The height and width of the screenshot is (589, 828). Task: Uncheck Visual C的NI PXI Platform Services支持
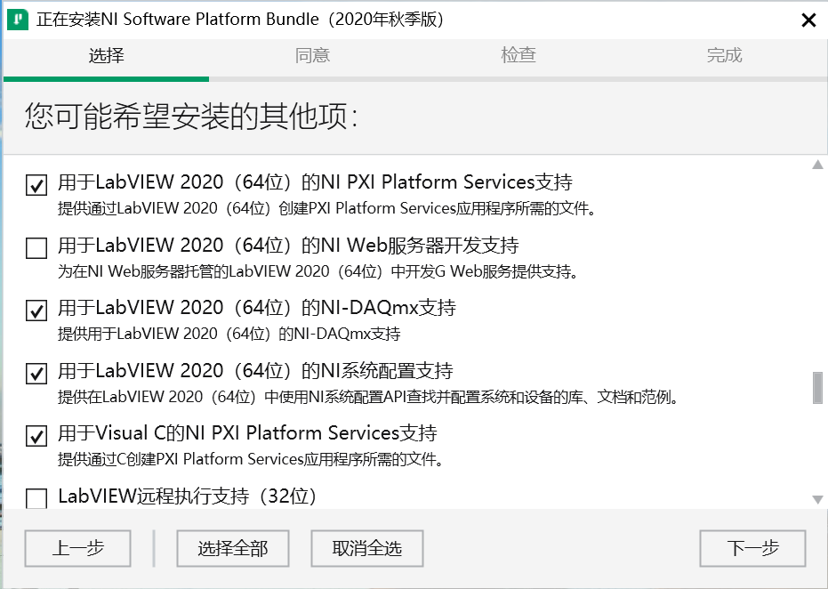pos(36,436)
